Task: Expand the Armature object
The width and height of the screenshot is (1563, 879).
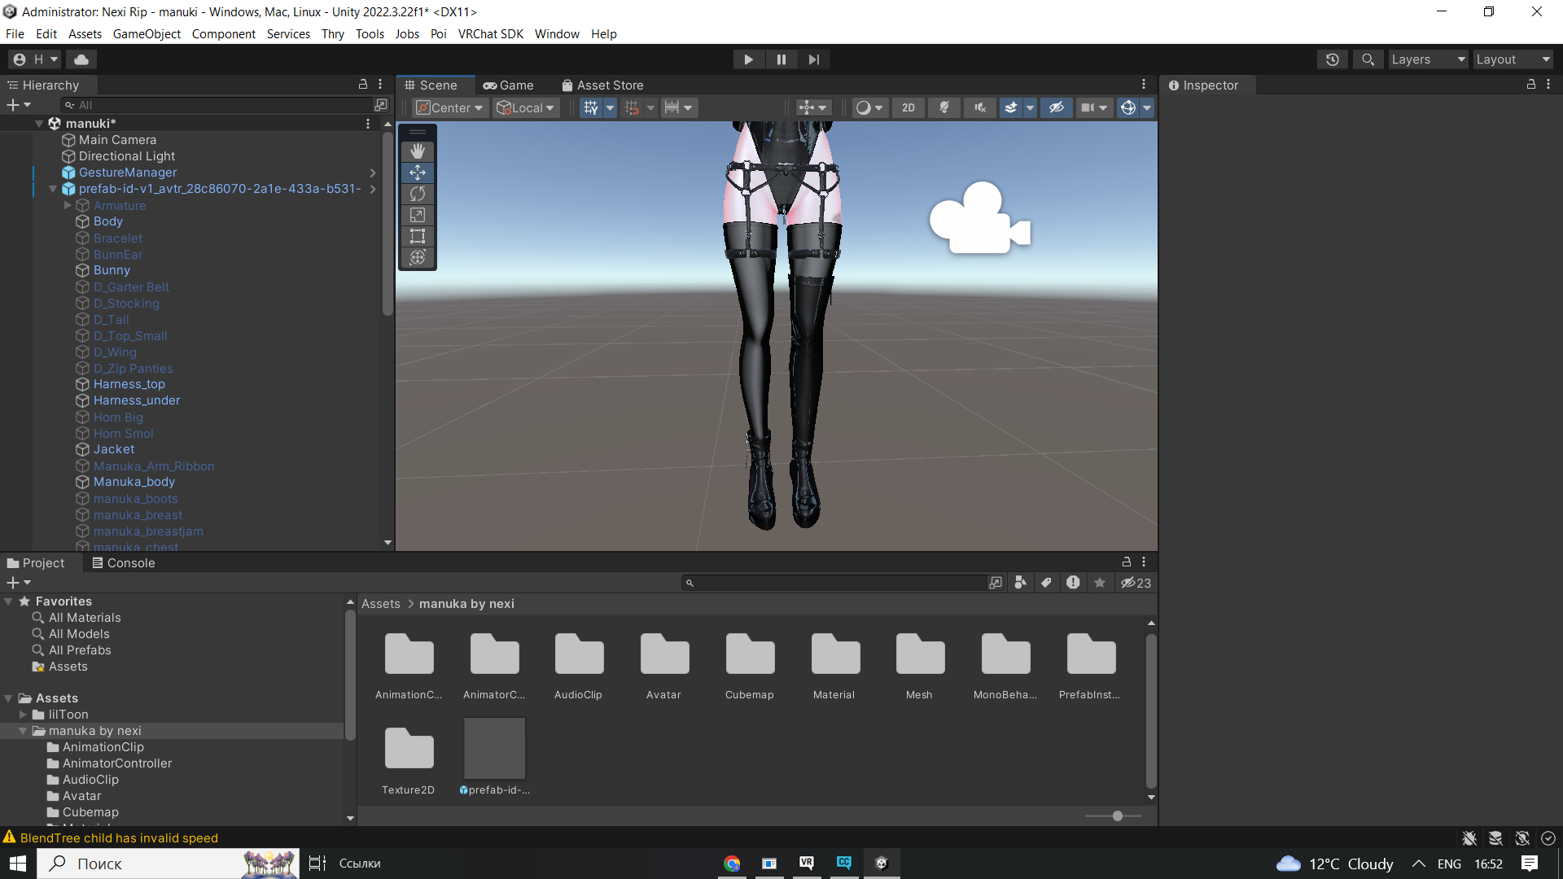Action: click(x=68, y=206)
